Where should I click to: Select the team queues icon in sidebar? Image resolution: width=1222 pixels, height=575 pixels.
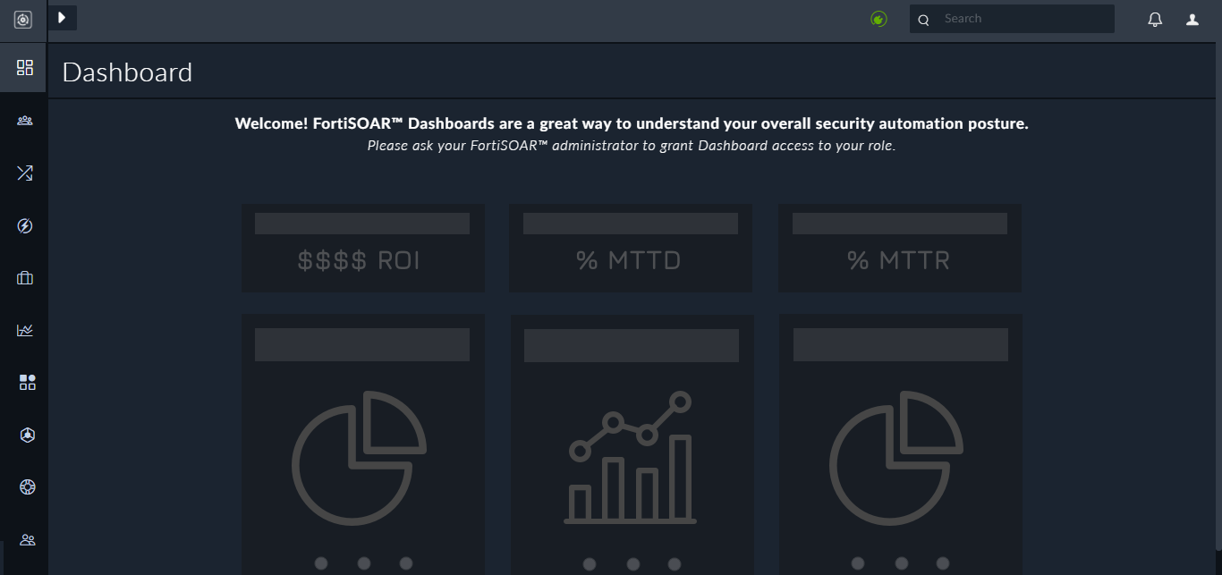click(25, 120)
